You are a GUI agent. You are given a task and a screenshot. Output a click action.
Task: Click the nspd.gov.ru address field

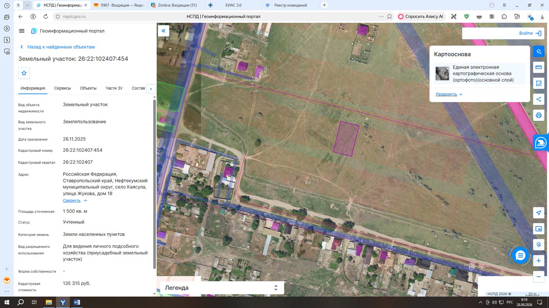click(x=74, y=16)
